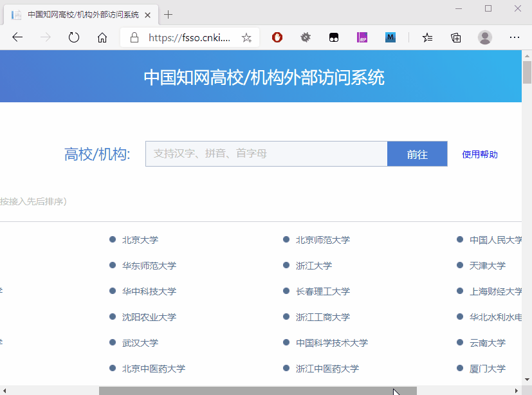The image size is (532, 395).
Task: Click the vertical scrollbar thumb
Action: coord(527,72)
